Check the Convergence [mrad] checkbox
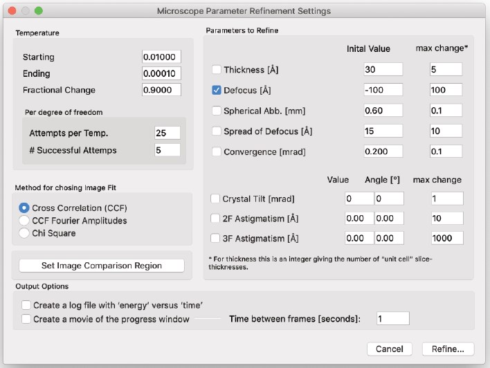 [x=217, y=151]
